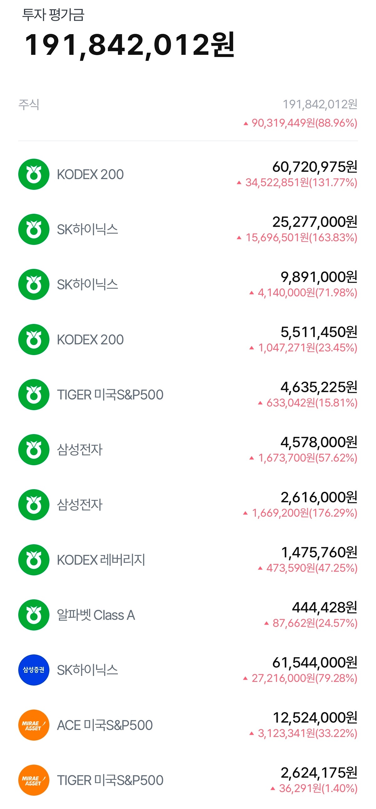Select the 주식 section label
The width and height of the screenshot is (376, 809).
coord(29,104)
